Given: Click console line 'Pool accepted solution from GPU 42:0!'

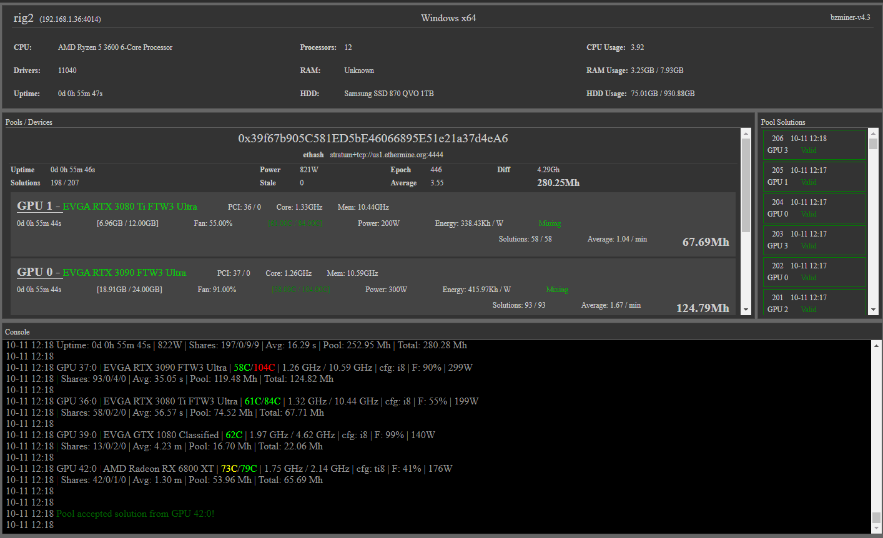Looking at the screenshot, I should (x=136, y=514).
